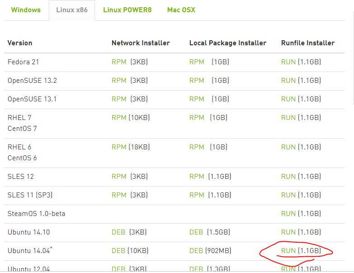
Task: Download RHEL 6 local package RPM
Action: pyautogui.click(x=197, y=147)
